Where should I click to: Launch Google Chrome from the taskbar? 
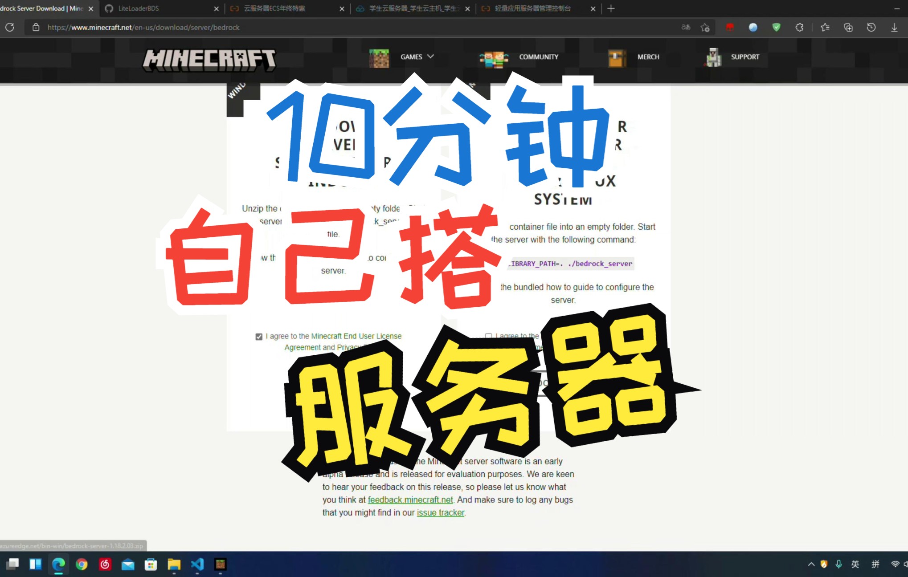(x=82, y=564)
